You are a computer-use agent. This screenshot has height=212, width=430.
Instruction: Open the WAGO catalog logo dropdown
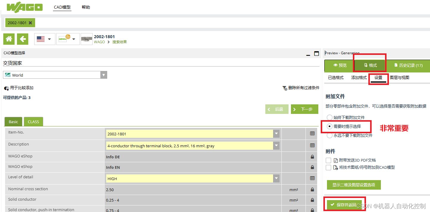[x=68, y=39]
